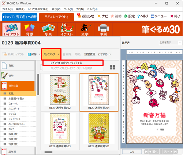Choose レイアウトのバックアップをする
This screenshot has height=155, width=183.
pyautogui.click(x=73, y=63)
